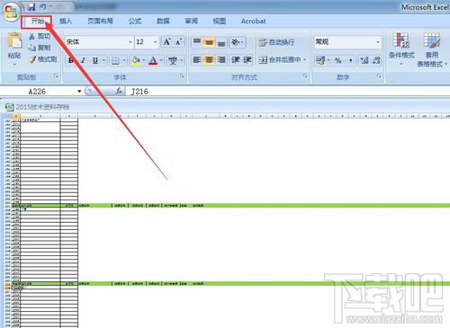Open the 剪贴板 clipboard dialog launcher
450x328 pixels.
pyautogui.click(x=56, y=76)
